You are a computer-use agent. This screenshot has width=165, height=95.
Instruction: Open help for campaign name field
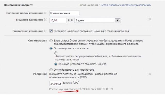46,13
